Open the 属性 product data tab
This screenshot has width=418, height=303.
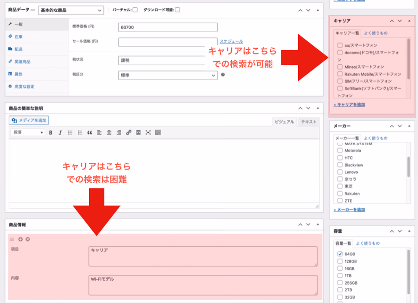point(37,74)
